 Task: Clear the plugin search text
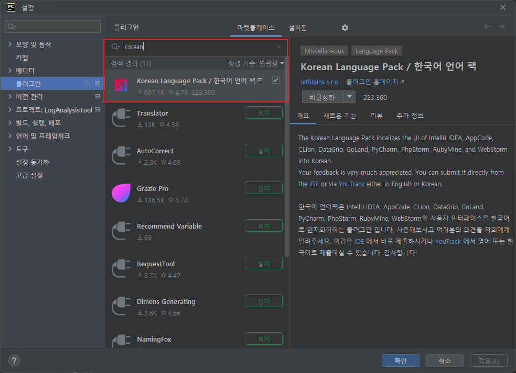279,47
